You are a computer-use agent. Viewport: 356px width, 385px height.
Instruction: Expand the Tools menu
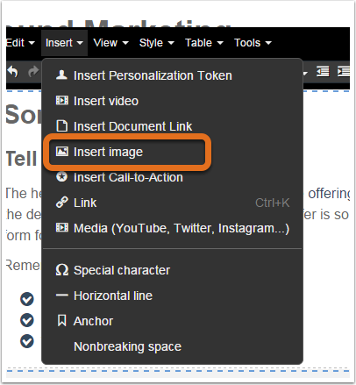click(253, 43)
